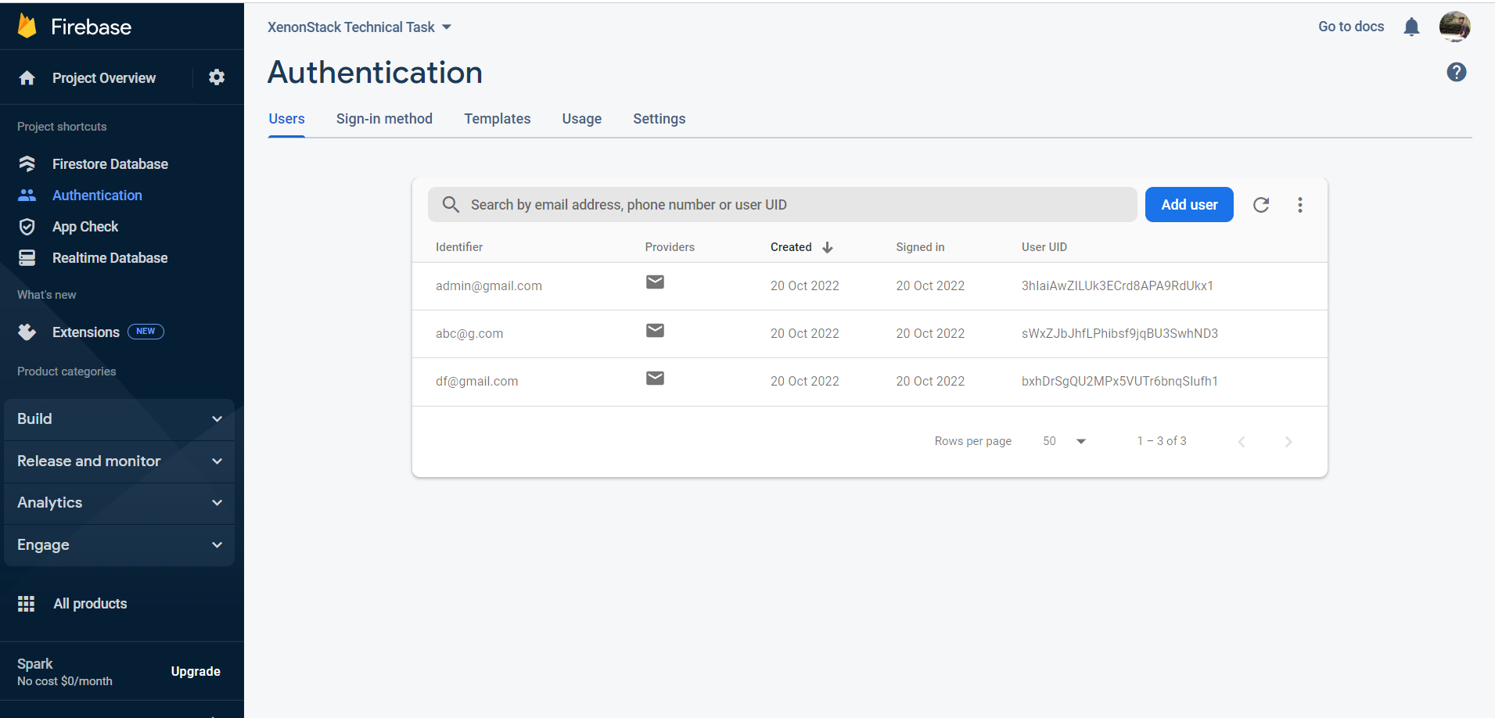Screen dimensions: 1495x718
Task: Click the Go to docs link
Action: 1350,26
